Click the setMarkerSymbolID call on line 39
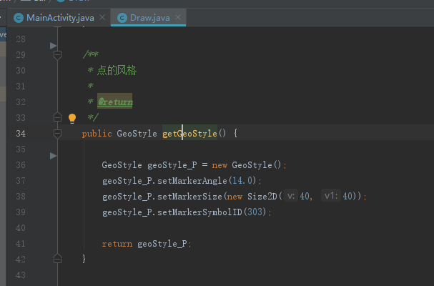 [199, 212]
